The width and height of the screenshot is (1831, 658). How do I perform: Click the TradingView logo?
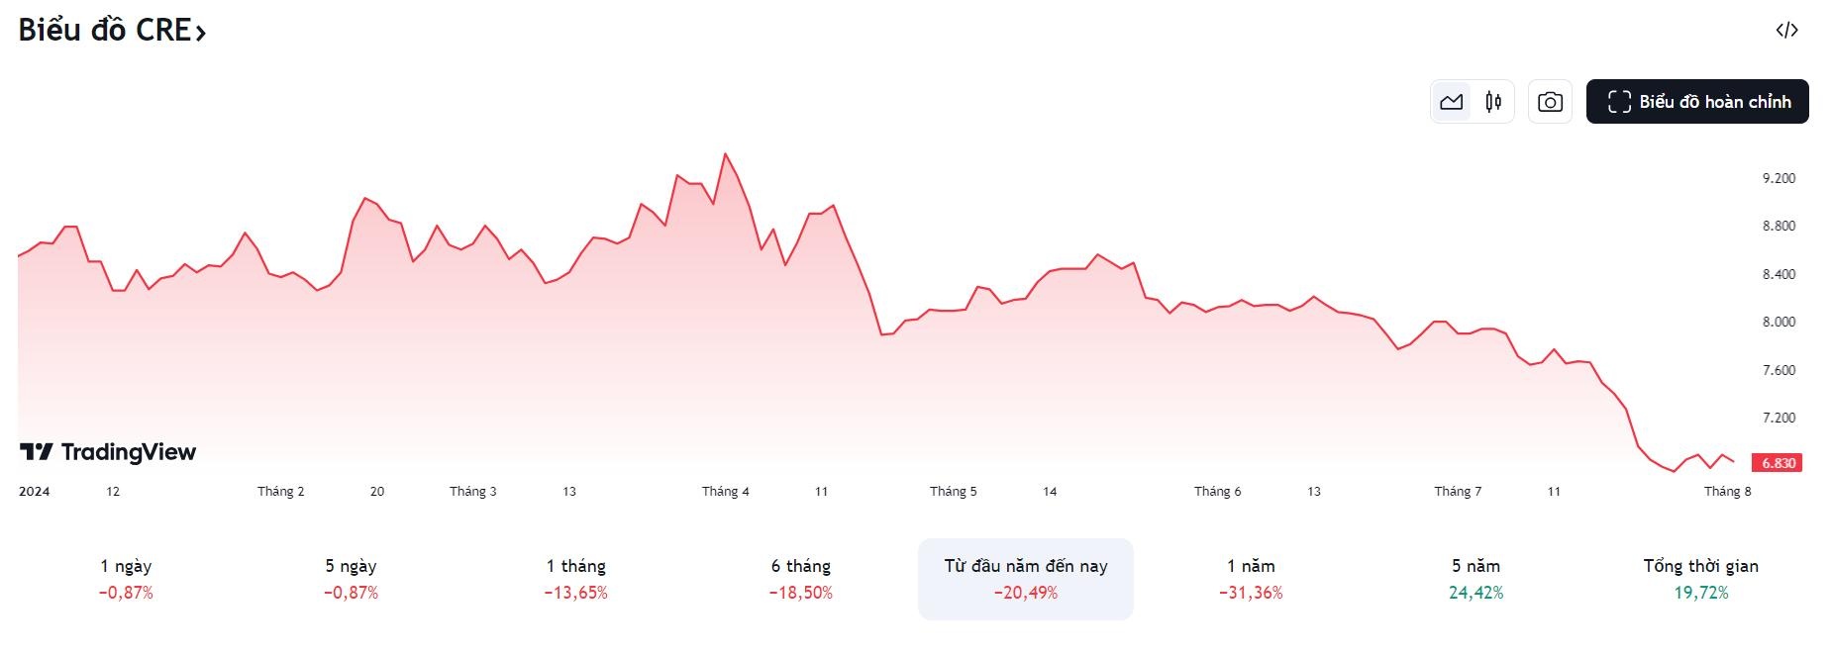(x=108, y=452)
